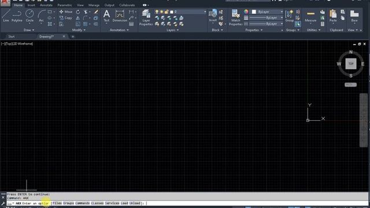Toggle layer 0 on/off lightbulb
Screen dimensions: 370x208
(157, 12)
